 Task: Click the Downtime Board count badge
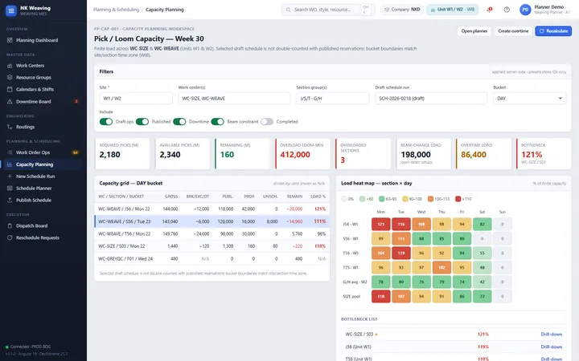point(76,101)
